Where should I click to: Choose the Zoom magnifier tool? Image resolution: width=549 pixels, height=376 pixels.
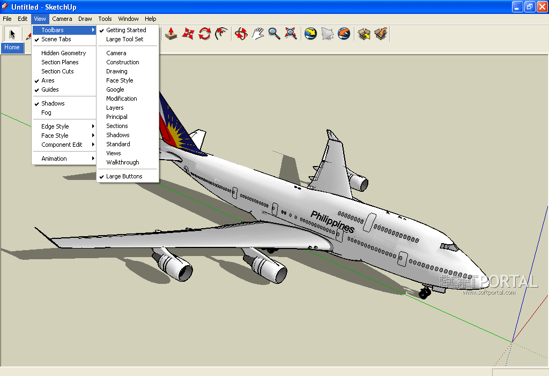coord(274,34)
